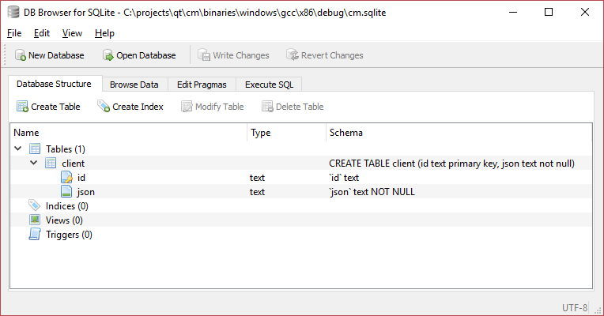Open the Edit Pragmas tab
The height and width of the screenshot is (316, 604).
[202, 85]
